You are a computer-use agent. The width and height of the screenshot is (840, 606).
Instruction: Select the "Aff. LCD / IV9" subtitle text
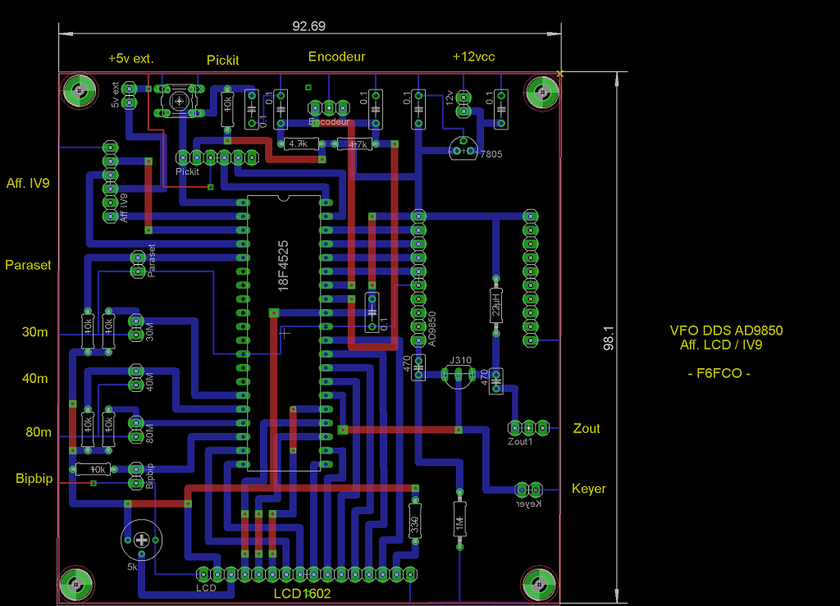click(721, 344)
